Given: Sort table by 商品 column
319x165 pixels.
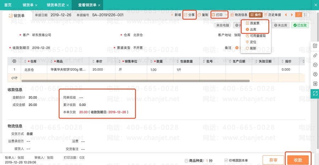Looking at the screenshot, I should coord(51,61).
